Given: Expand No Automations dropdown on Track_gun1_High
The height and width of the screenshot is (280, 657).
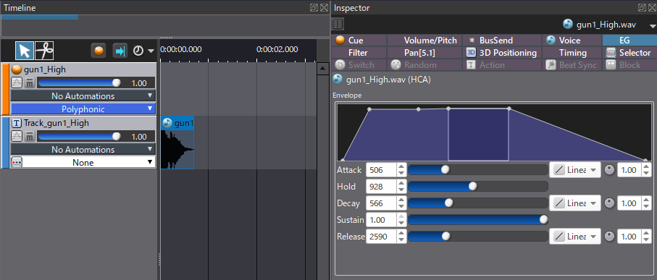Looking at the screenshot, I should (83, 150).
